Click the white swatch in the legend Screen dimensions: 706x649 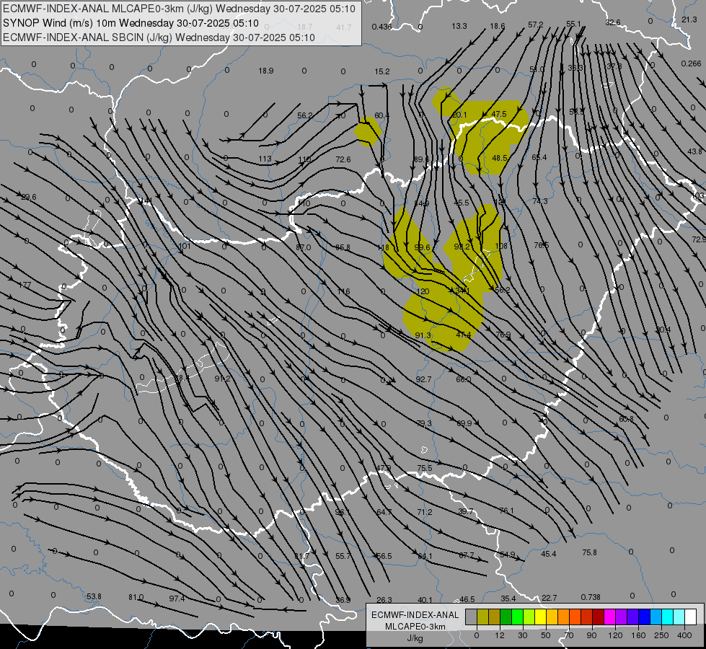coord(691,617)
